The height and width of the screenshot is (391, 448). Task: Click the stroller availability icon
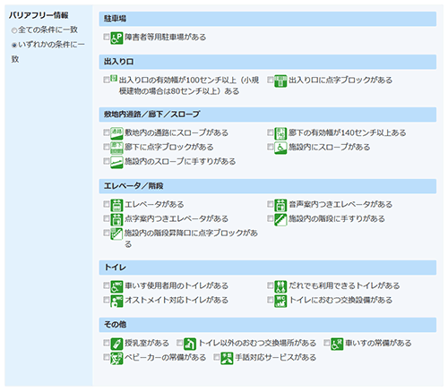[x=116, y=358]
